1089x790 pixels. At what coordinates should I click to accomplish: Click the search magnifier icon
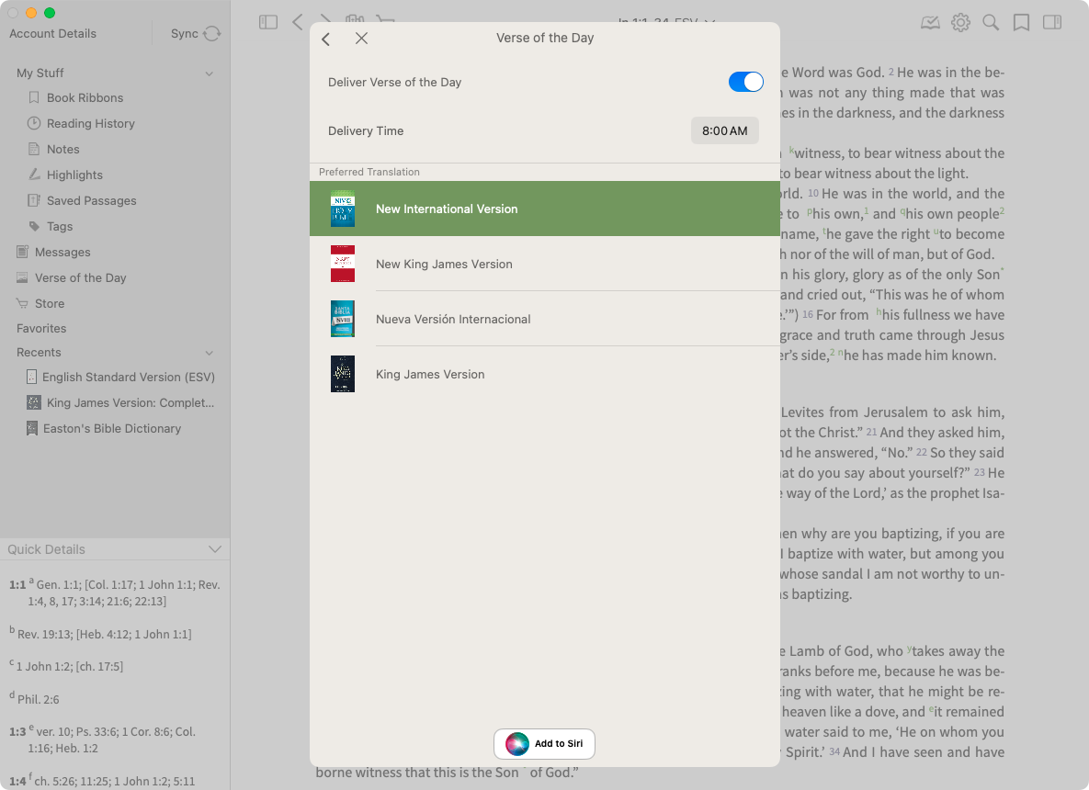[x=991, y=22]
